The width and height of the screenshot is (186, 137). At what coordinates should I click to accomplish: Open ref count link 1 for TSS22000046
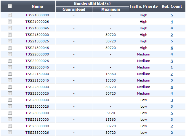click(x=172, y=67)
